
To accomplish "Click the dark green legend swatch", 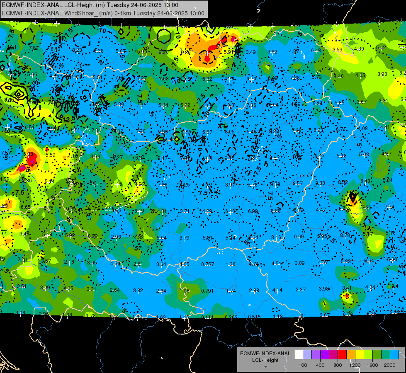I will coord(377,355).
